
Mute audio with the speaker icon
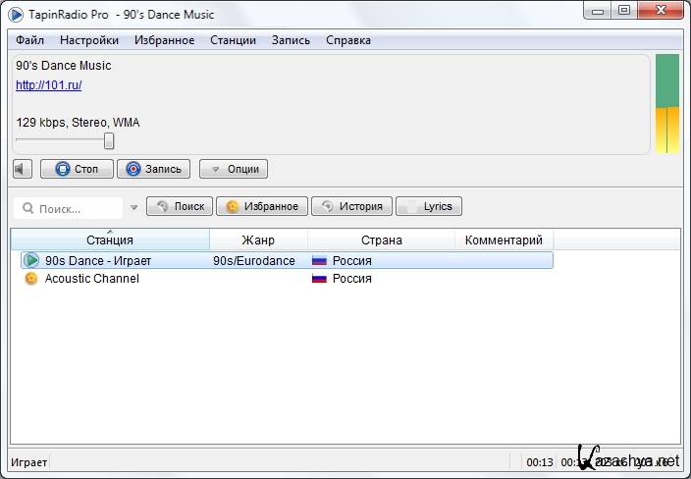(x=24, y=169)
